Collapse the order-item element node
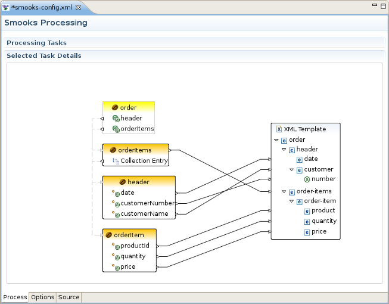 coord(292,201)
